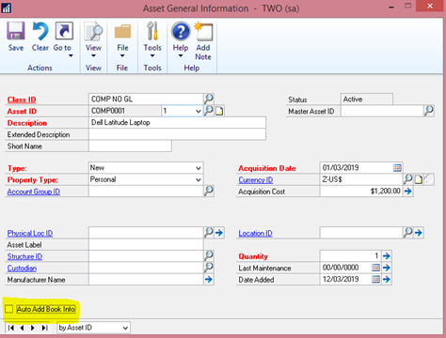Expand the View dropdown arrow
446x338 pixels.
pyautogui.click(x=93, y=55)
